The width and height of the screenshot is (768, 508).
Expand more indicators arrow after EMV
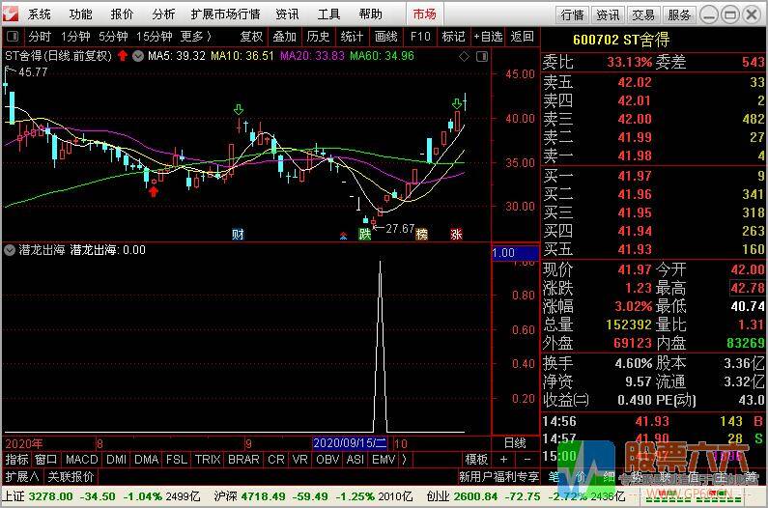pos(405,460)
